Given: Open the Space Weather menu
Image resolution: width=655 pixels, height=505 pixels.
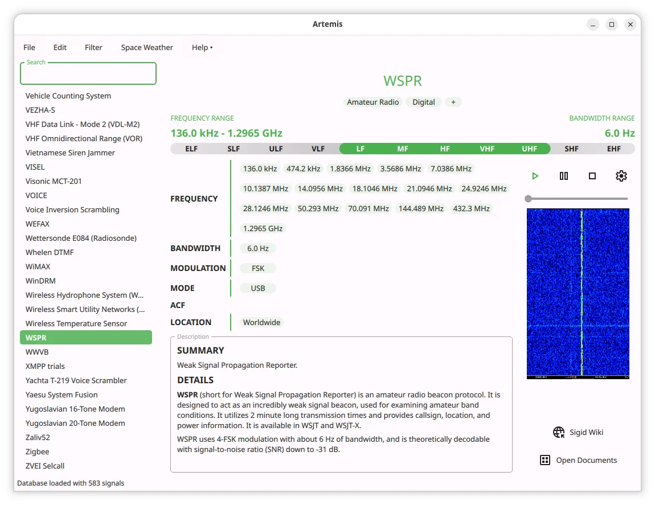Looking at the screenshot, I should click(x=147, y=47).
